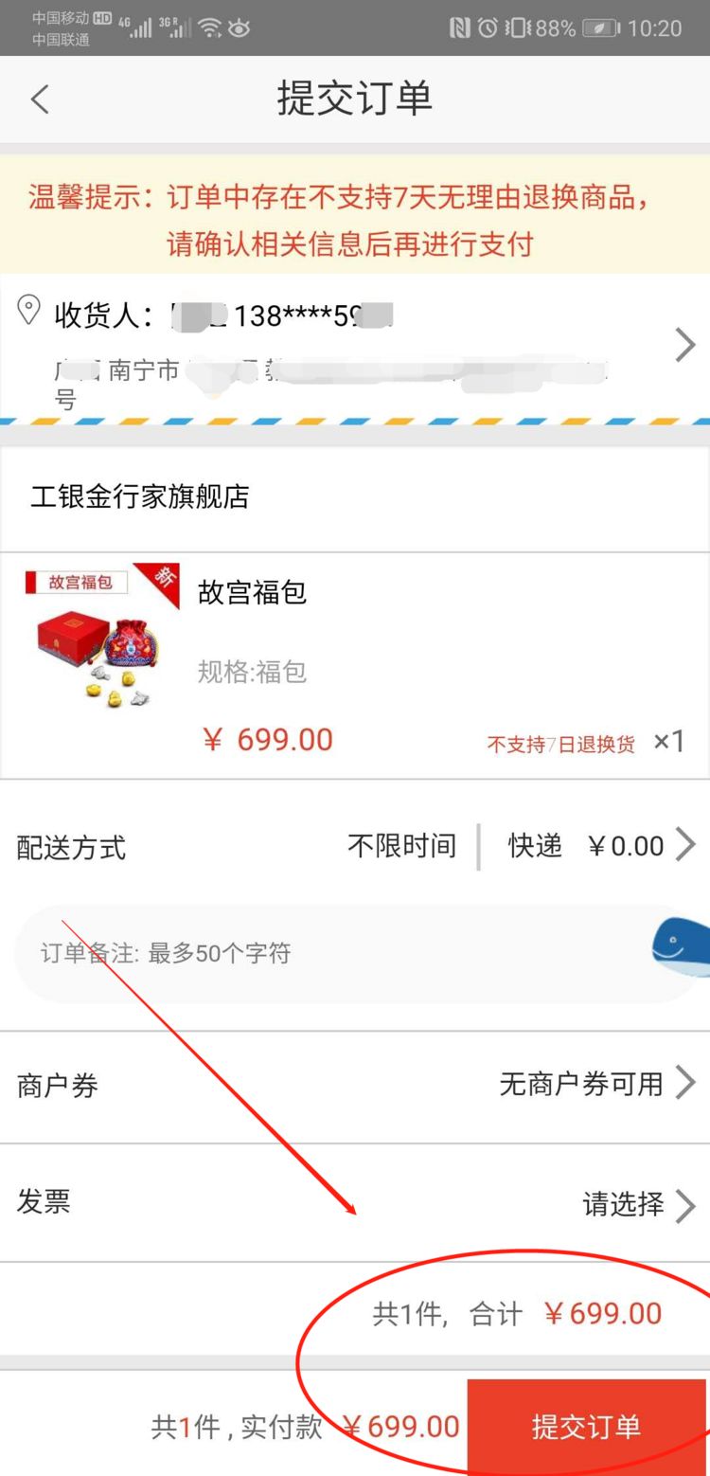
Task: Expand 商户券 coupon chevron
Action: pyautogui.click(x=685, y=1083)
